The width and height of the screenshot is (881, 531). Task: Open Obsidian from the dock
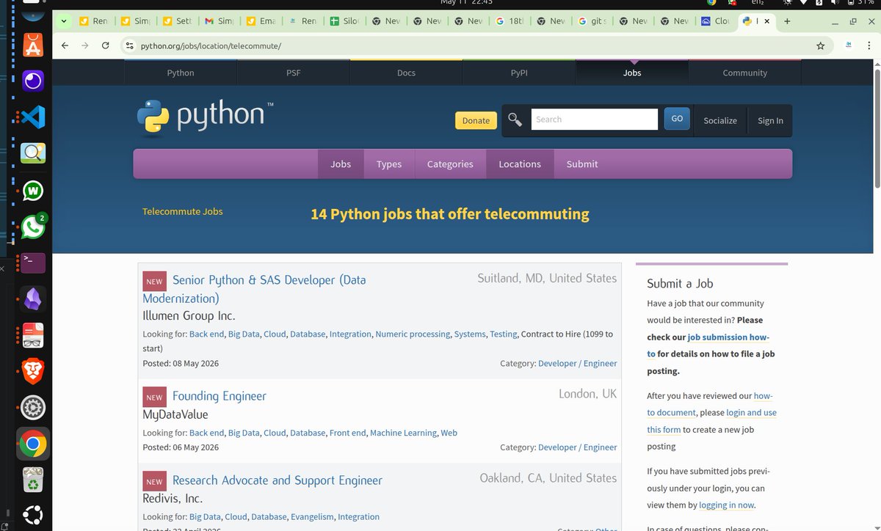(33, 299)
